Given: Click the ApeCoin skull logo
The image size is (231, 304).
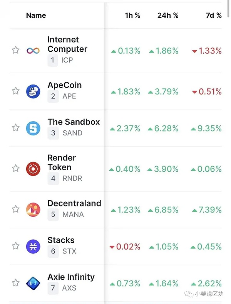Looking at the screenshot, I should click(33, 91).
